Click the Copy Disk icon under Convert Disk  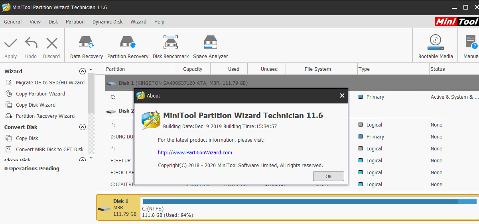[8, 138]
